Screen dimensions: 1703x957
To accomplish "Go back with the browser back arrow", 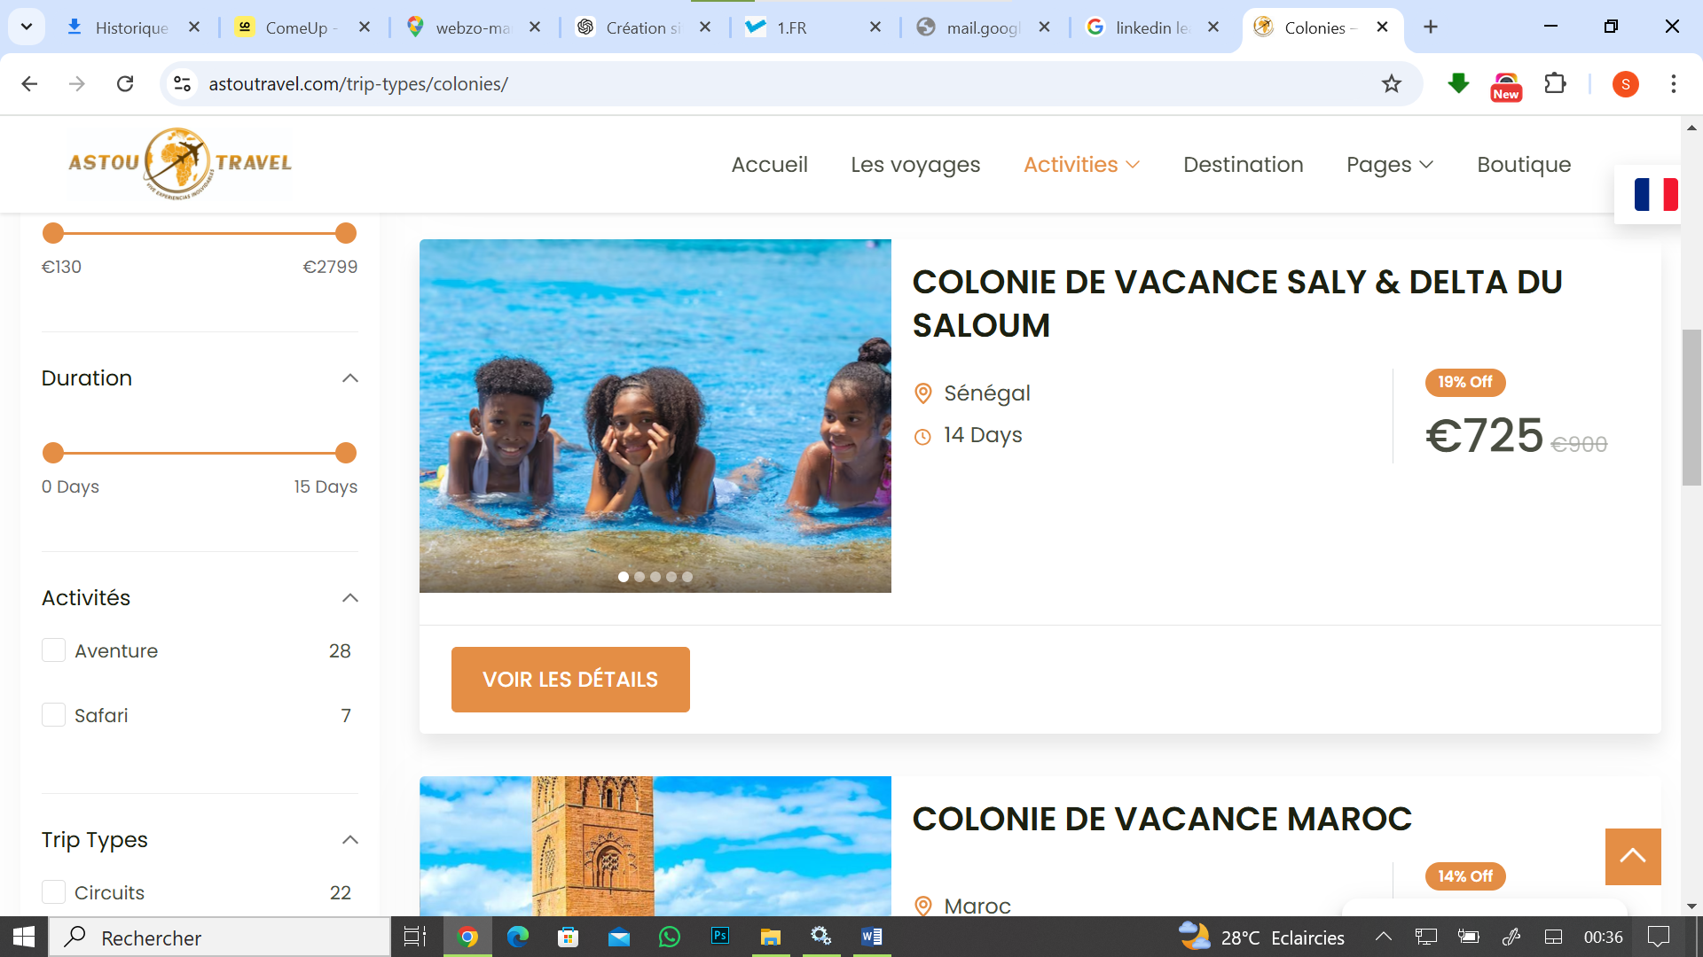I will click(29, 83).
